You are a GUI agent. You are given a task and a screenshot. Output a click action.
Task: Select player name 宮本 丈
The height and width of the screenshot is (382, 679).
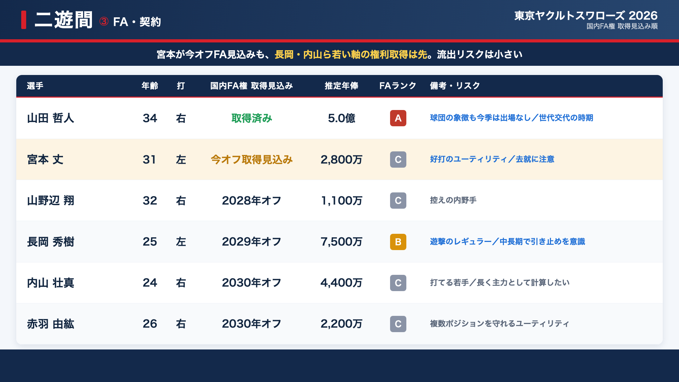45,160
